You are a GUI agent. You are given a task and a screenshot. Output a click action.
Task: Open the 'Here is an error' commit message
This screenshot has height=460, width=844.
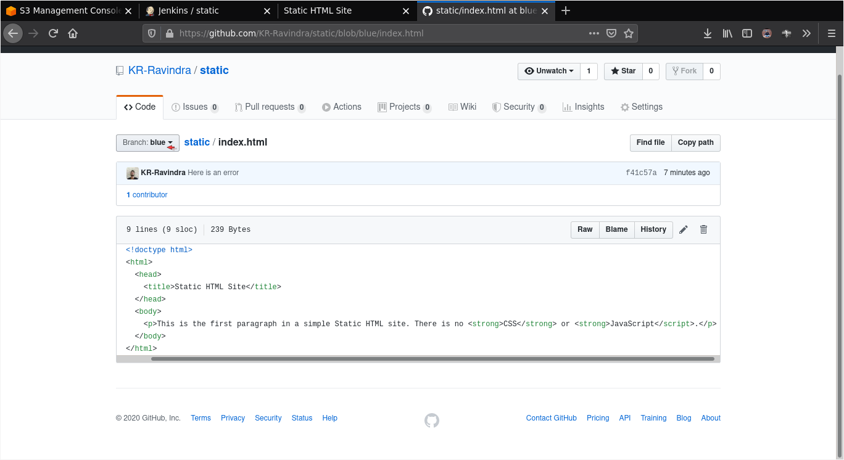click(213, 173)
